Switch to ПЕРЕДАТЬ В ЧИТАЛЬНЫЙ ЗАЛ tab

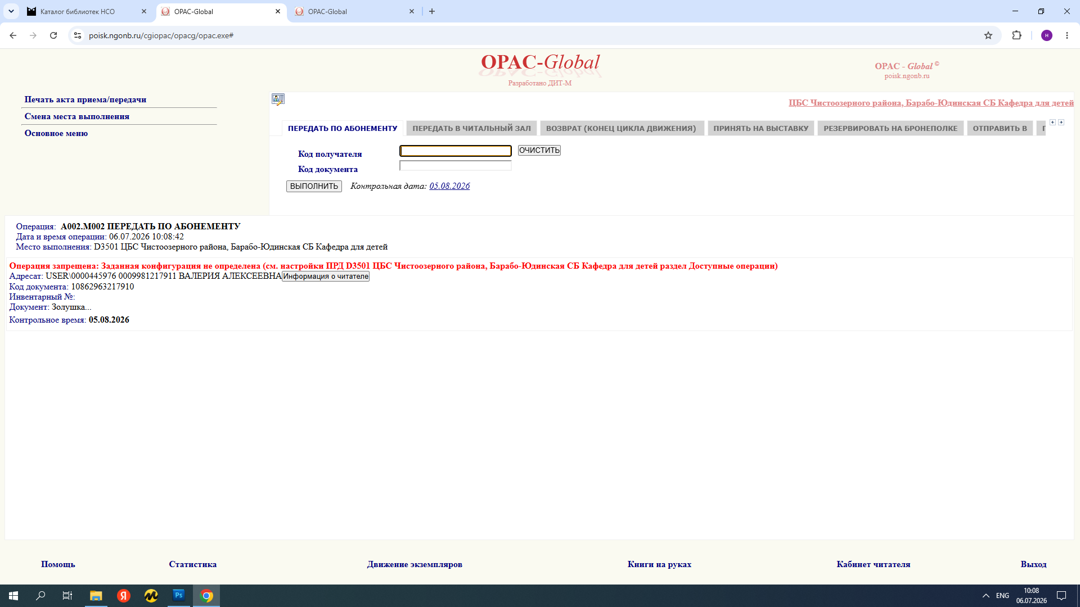pos(471,128)
